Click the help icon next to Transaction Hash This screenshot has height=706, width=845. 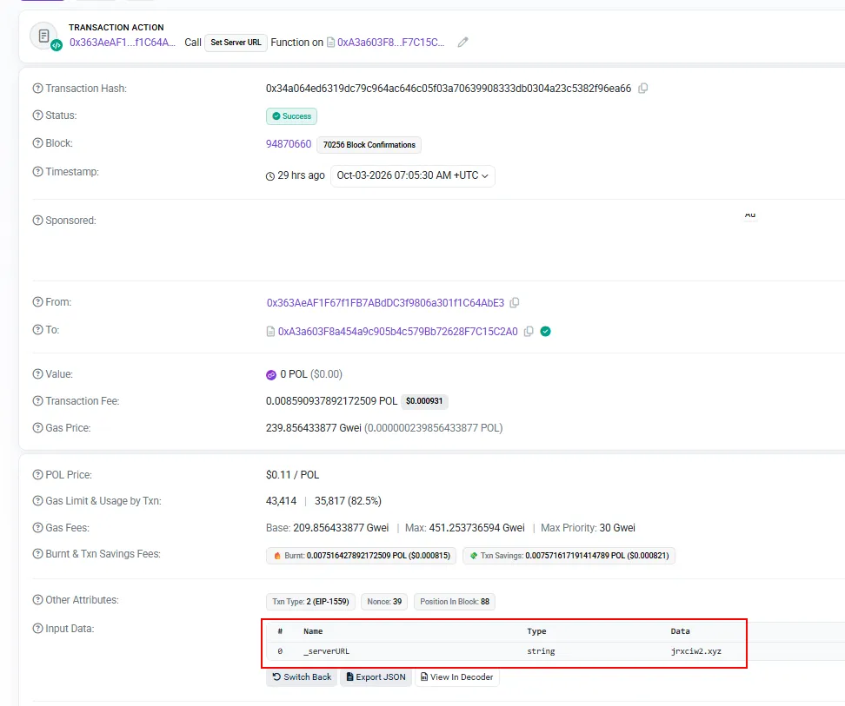pos(37,89)
